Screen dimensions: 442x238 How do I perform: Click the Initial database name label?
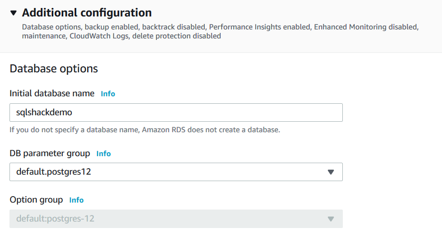click(x=52, y=93)
